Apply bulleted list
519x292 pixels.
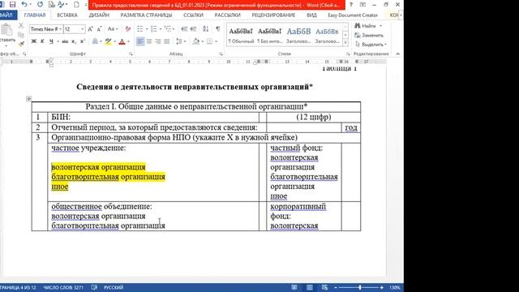coord(140,29)
